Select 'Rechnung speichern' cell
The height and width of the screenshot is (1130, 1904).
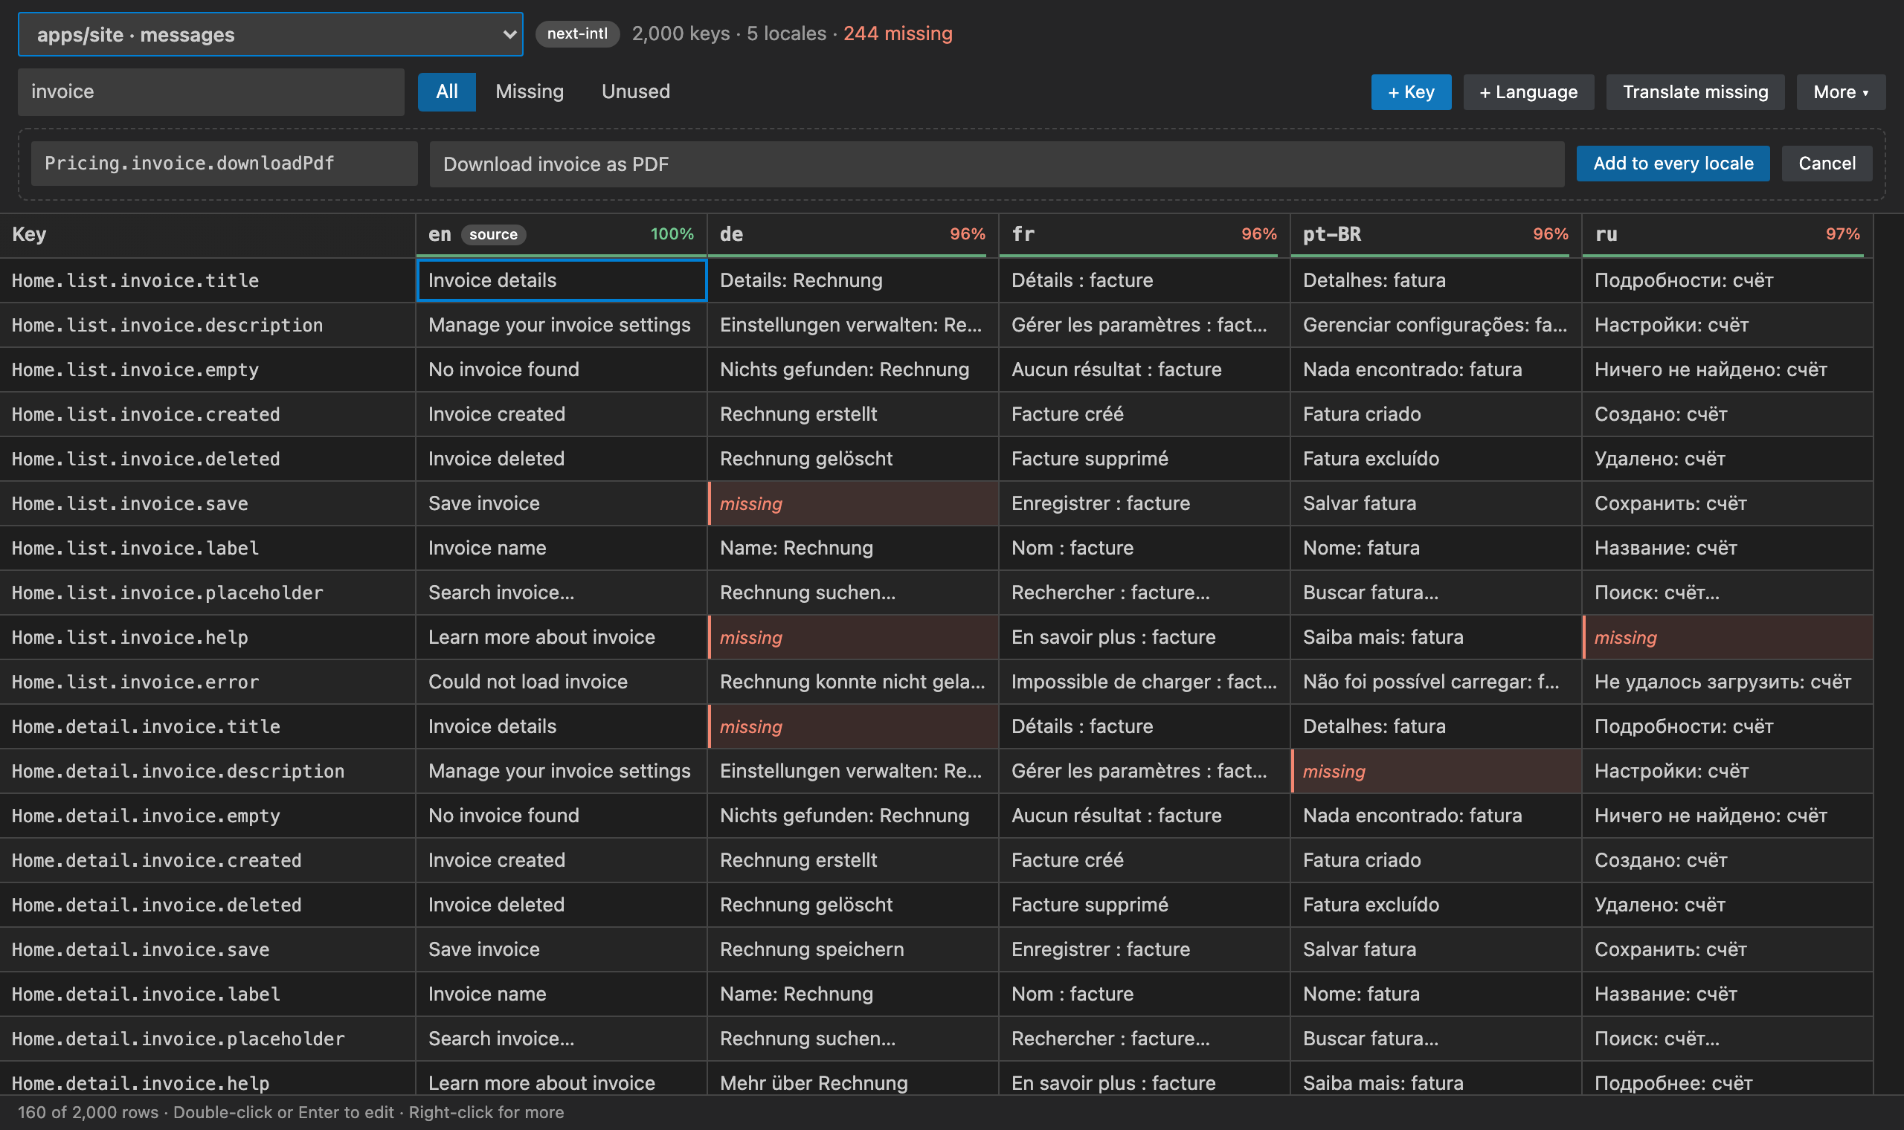tap(853, 949)
